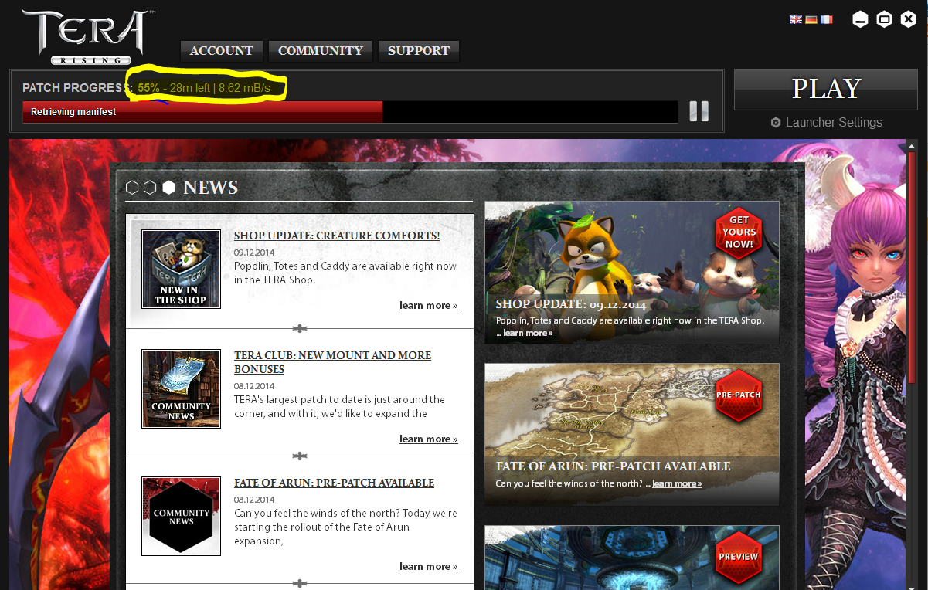Click TERA's largest patch summary text
This screenshot has height=590, width=928.
[x=340, y=406]
